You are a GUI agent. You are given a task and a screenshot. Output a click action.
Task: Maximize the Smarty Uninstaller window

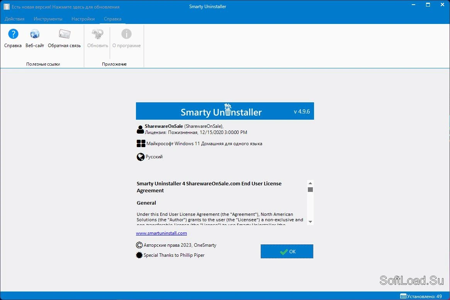click(x=428, y=5)
